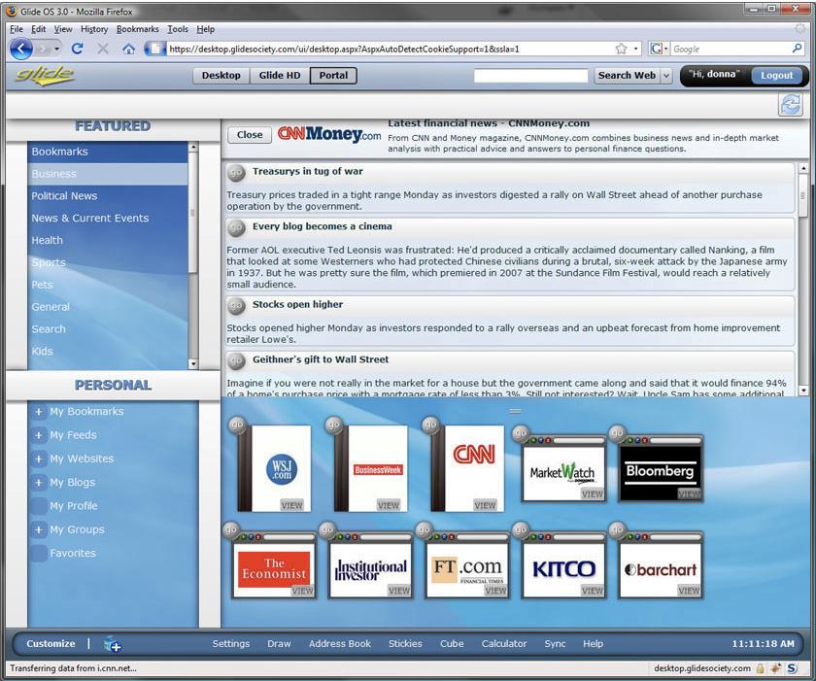Open Settings from the bottom bar
This screenshot has height=681, width=816.
tap(231, 643)
